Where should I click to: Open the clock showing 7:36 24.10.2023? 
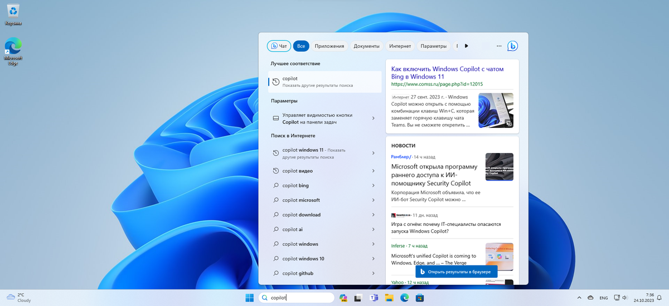(x=643, y=298)
